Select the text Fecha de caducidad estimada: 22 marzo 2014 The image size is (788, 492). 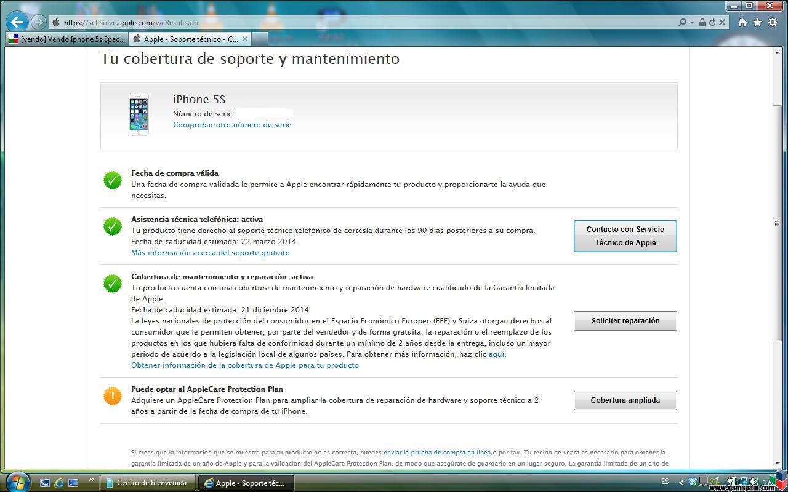point(214,242)
